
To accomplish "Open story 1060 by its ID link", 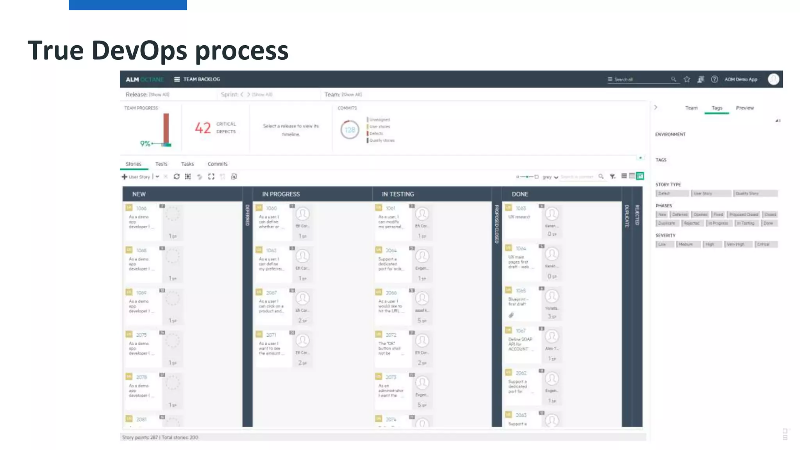I will click(271, 208).
